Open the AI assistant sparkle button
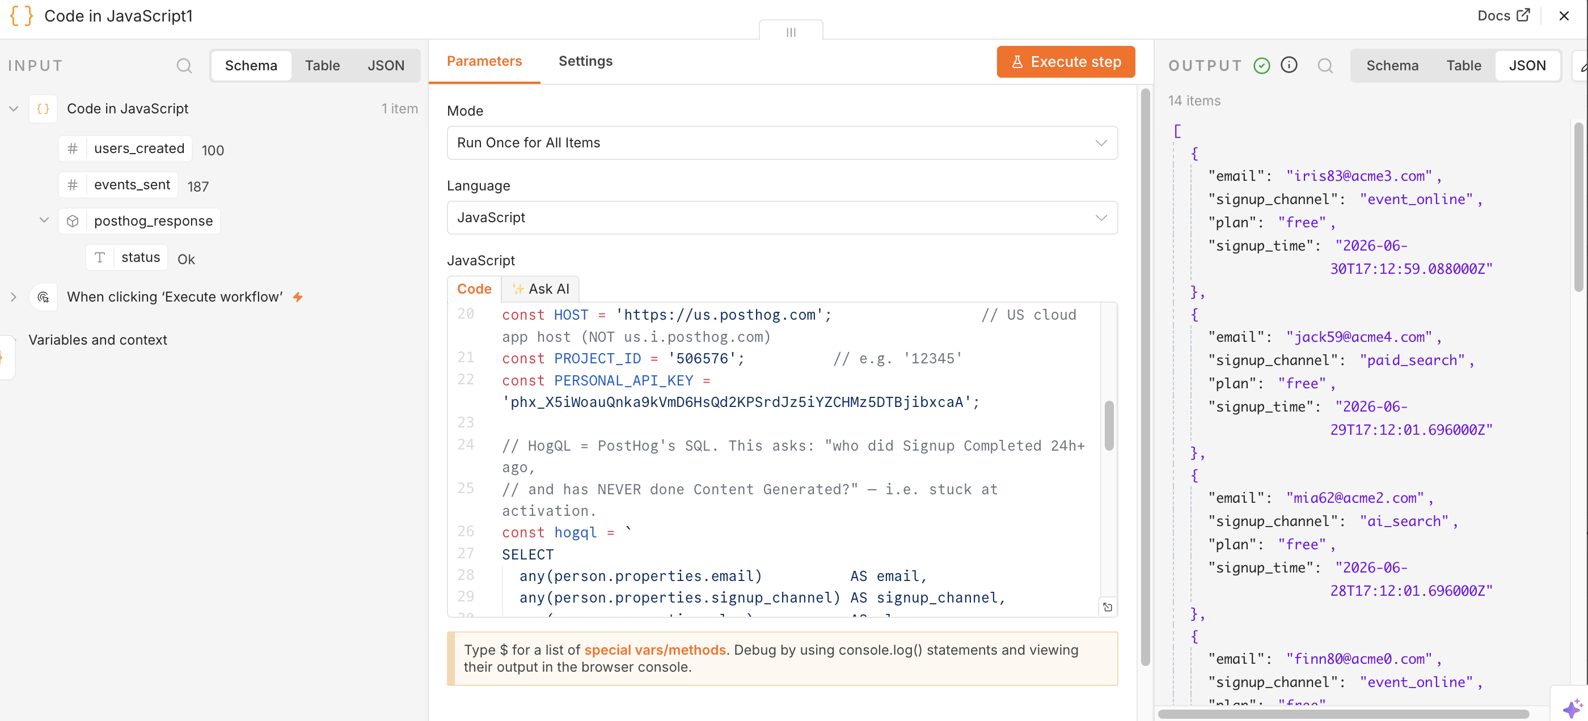The height and width of the screenshot is (721, 1588). pos(1572,707)
